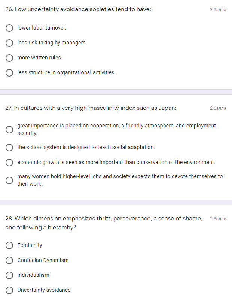Select "the school system is designed to teach social adaptation."
Image resolution: width=232 pixels, height=306 pixels.
9,147
